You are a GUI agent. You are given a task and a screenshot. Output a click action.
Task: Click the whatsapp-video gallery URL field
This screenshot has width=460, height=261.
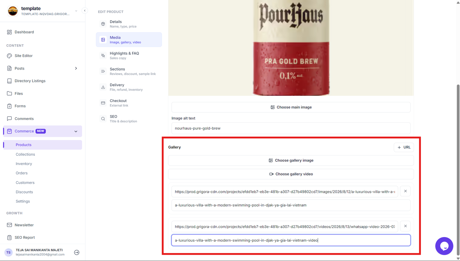[285, 227]
